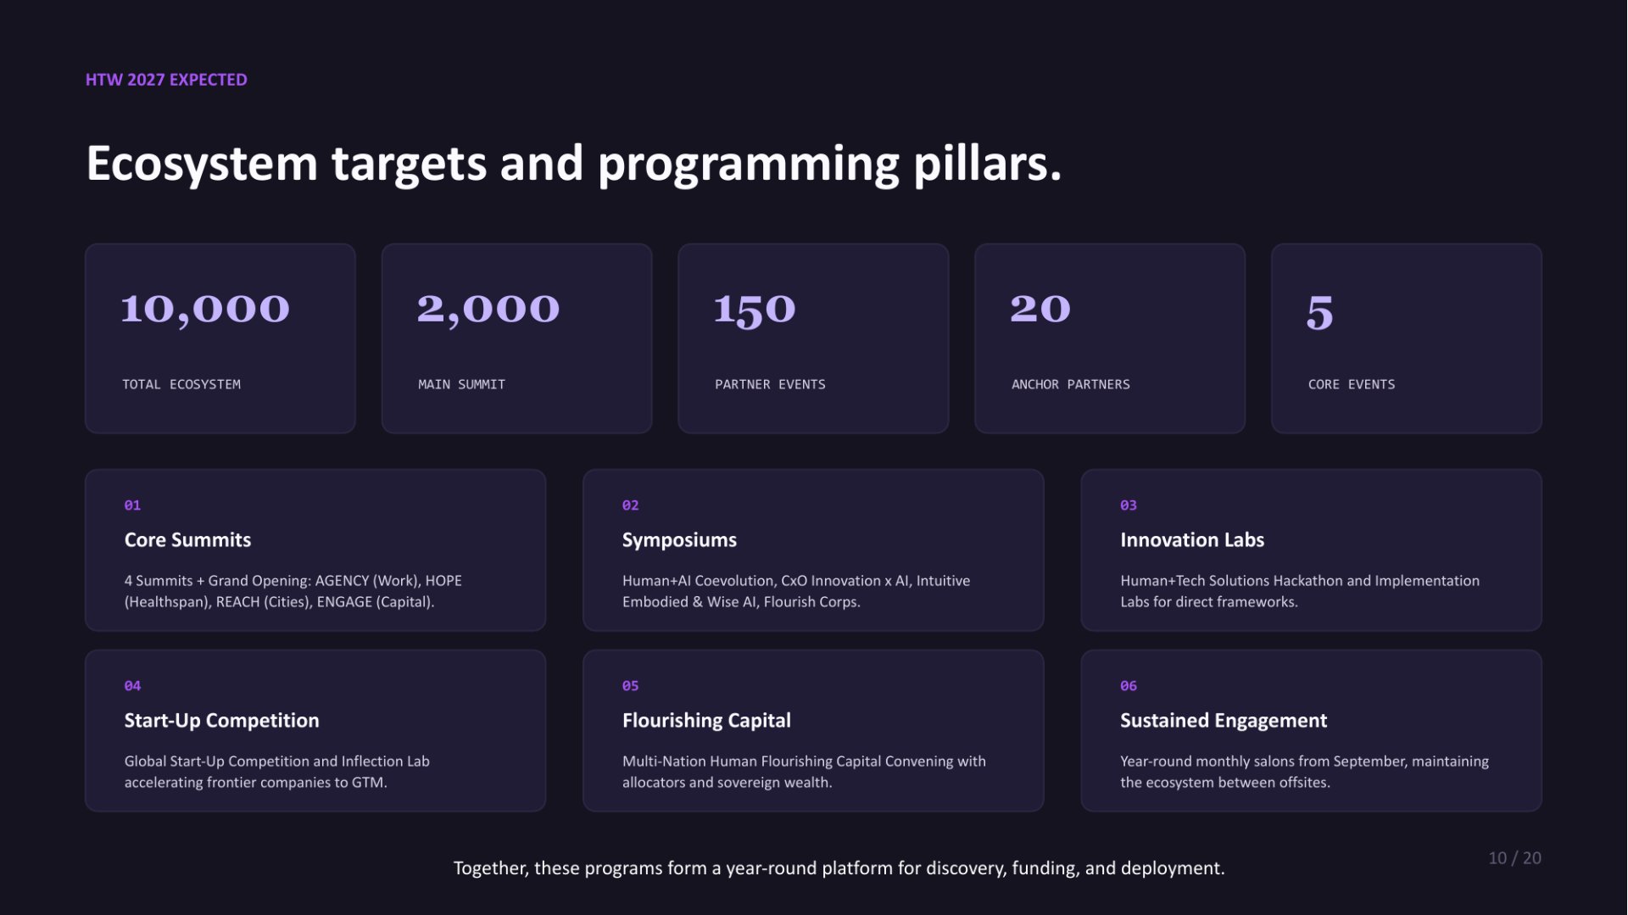Select the 2,000 Main Summit card
The height and width of the screenshot is (915, 1628).
click(516, 338)
